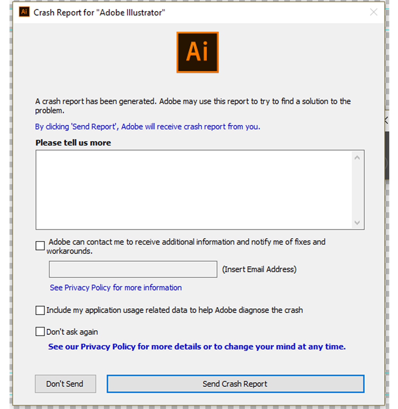Click the large Adobe Illustrator logo

coord(197,52)
